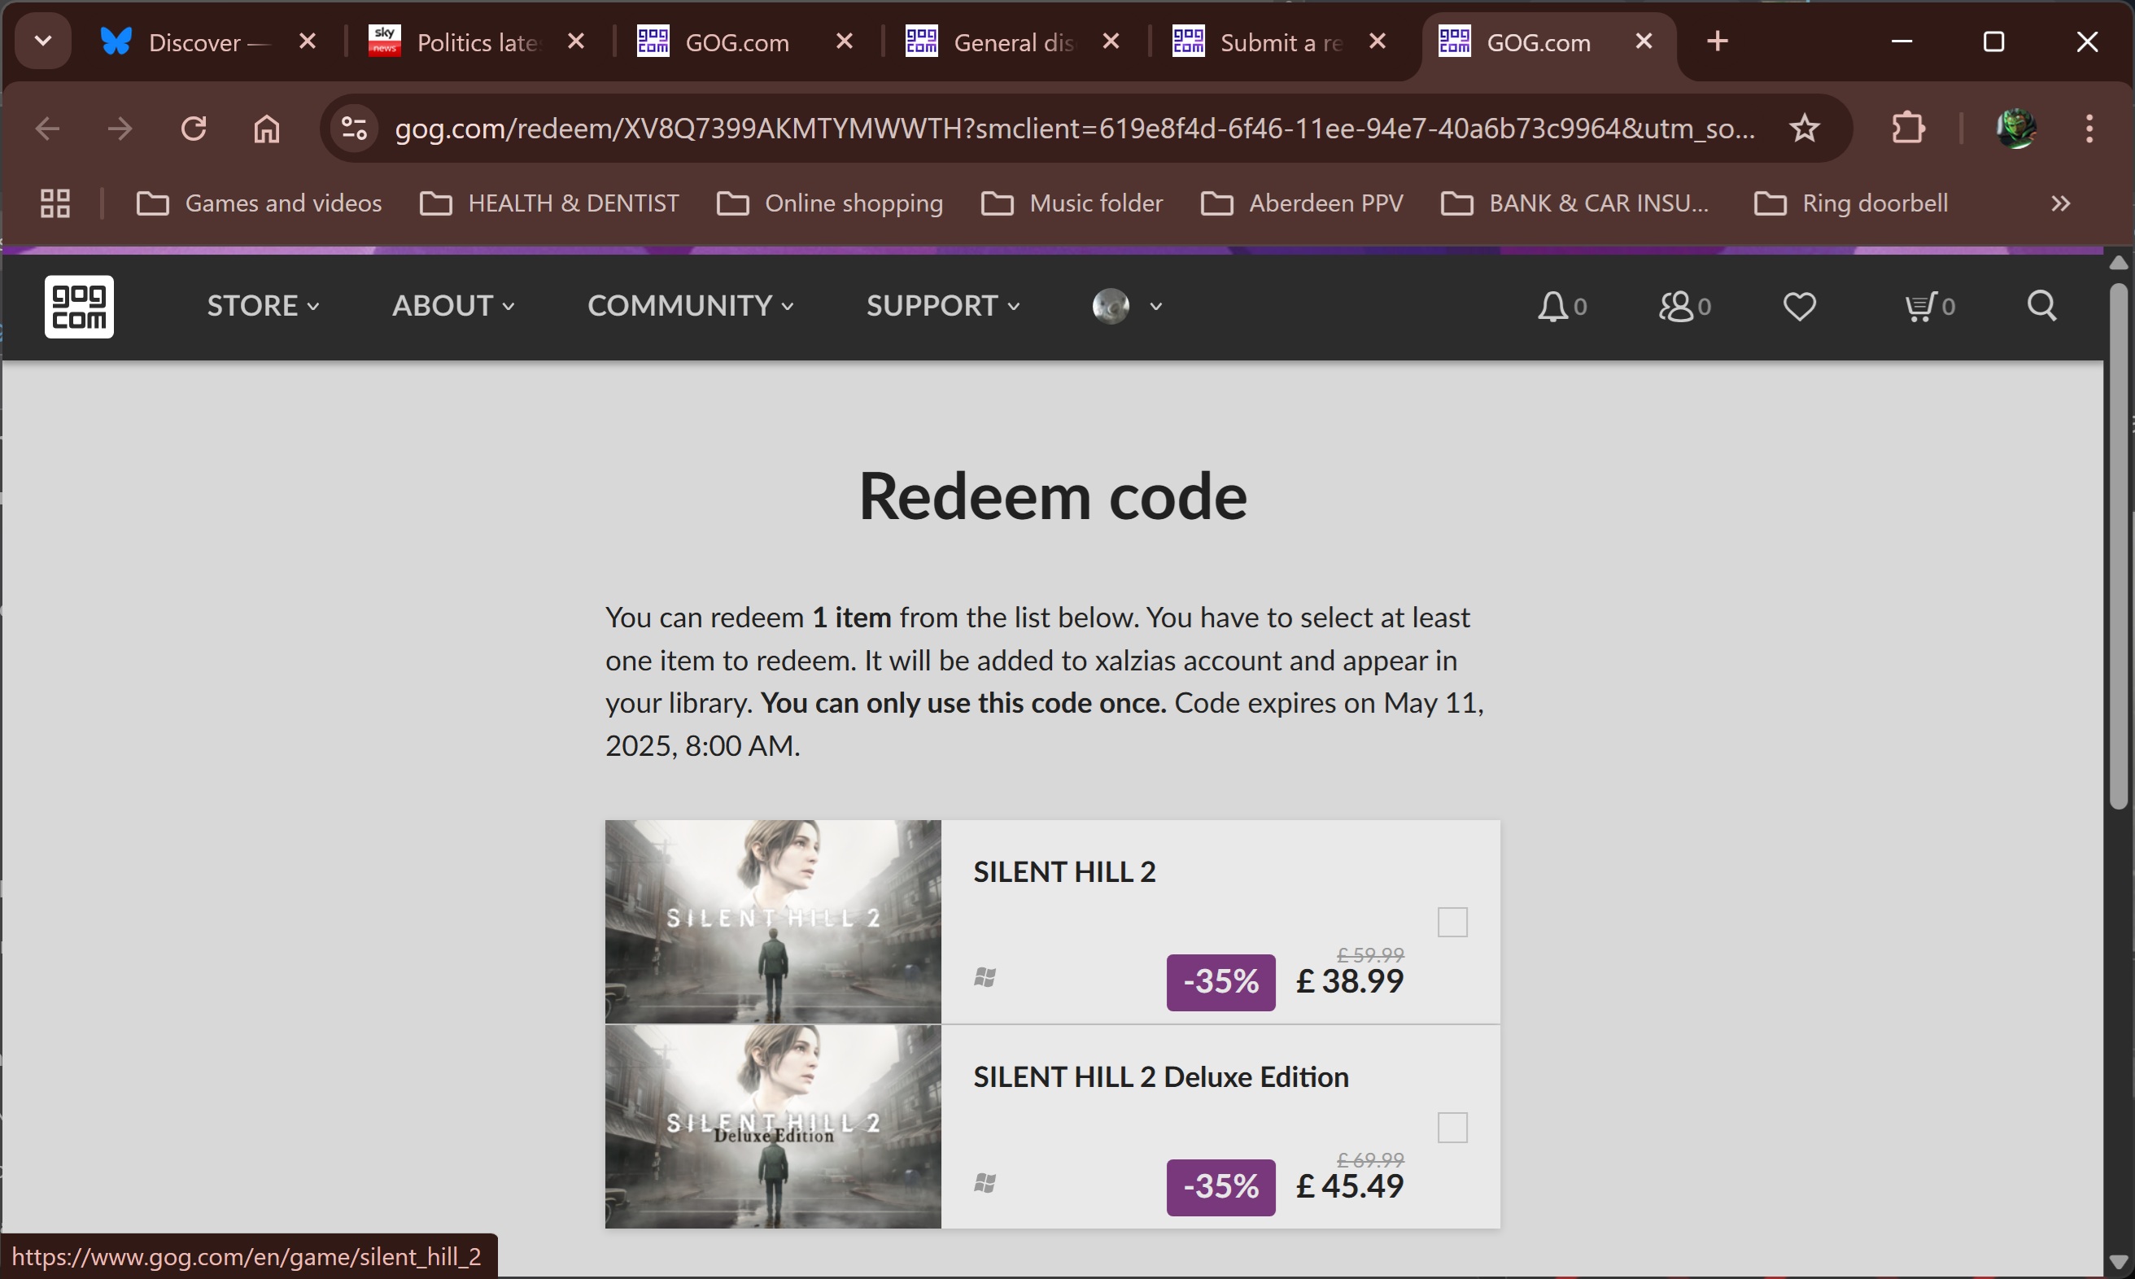Open the friends icon in GOG header

[1684, 306]
